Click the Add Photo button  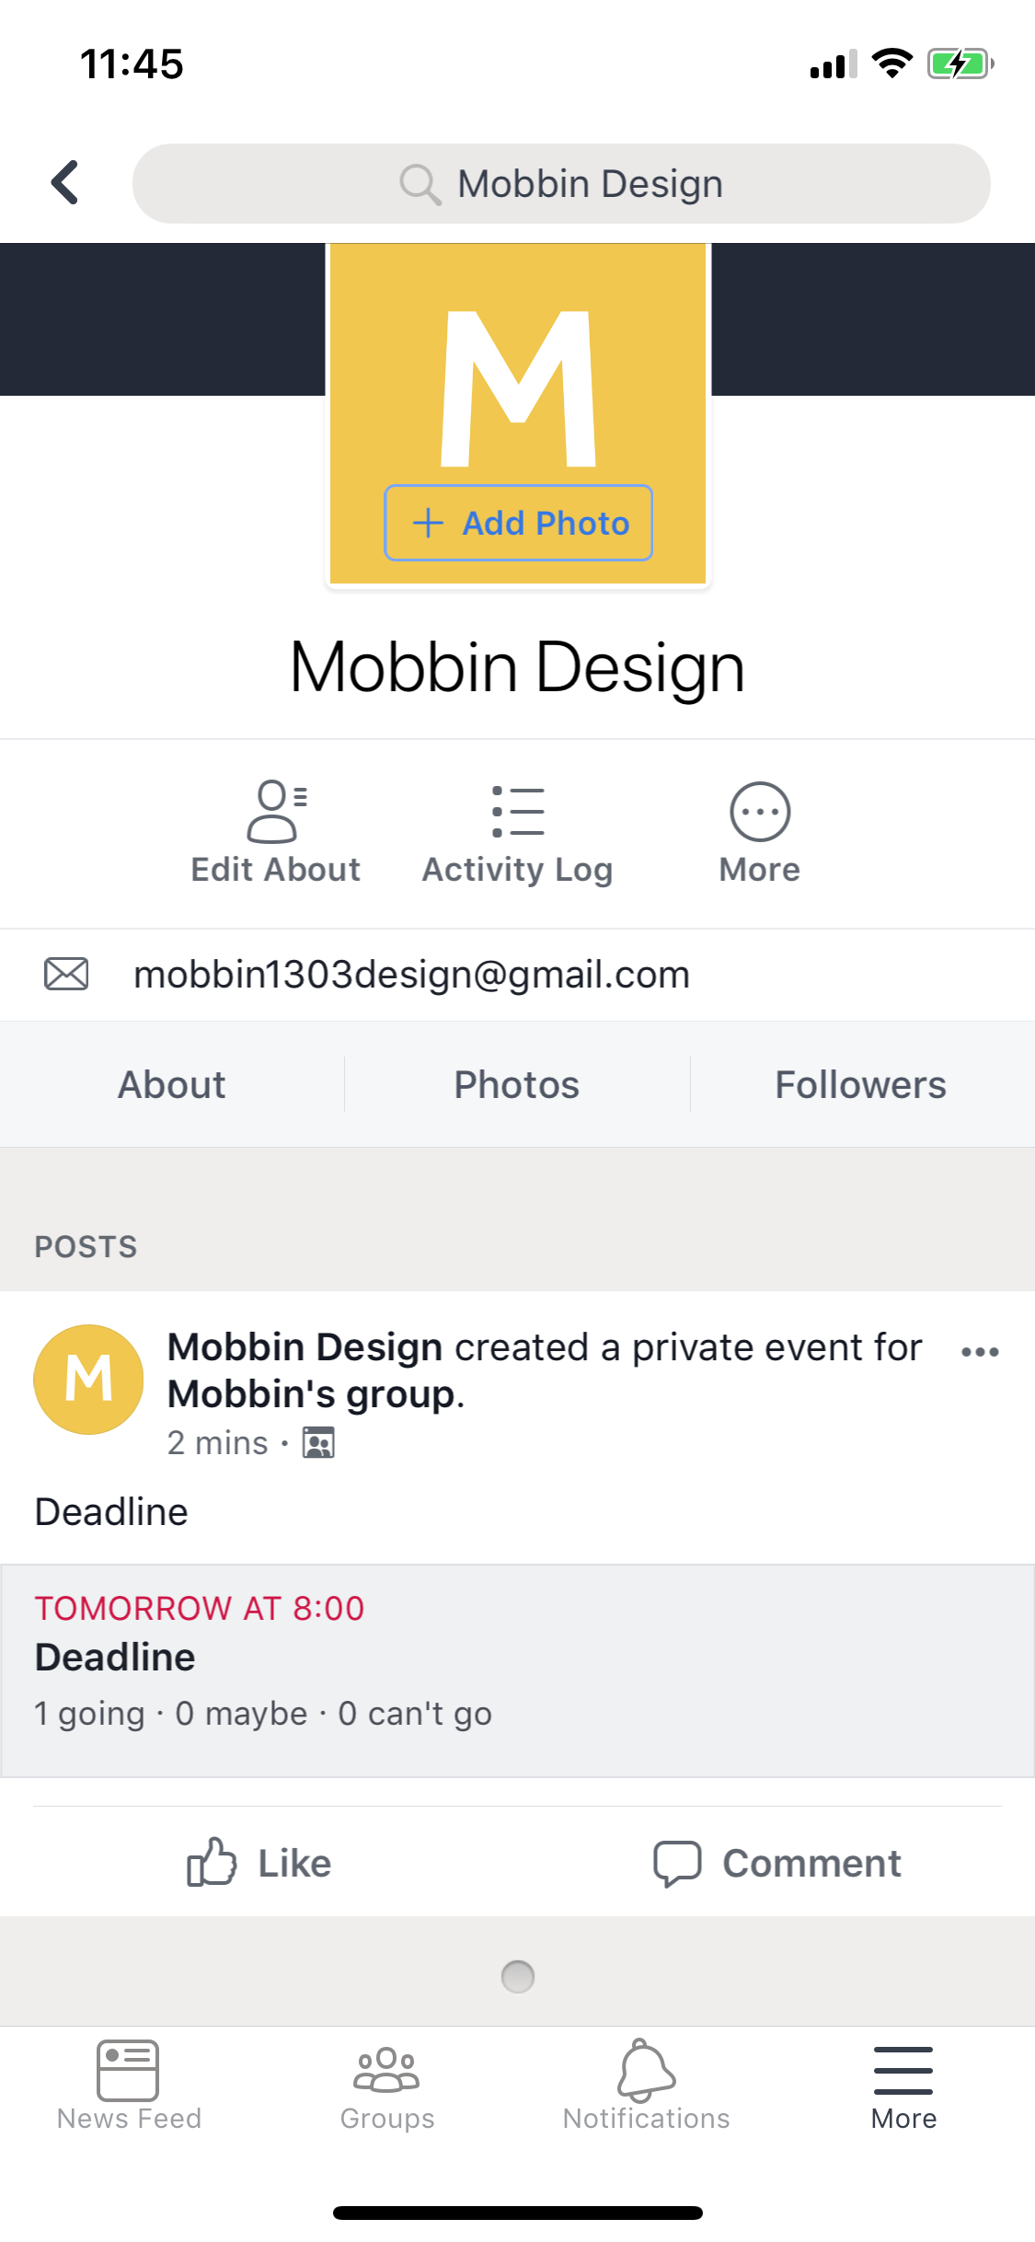pos(518,523)
